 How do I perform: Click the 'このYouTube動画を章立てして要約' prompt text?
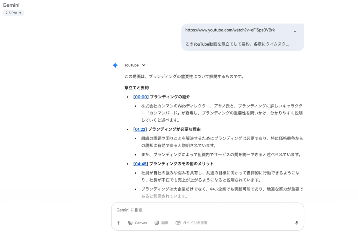237,44
